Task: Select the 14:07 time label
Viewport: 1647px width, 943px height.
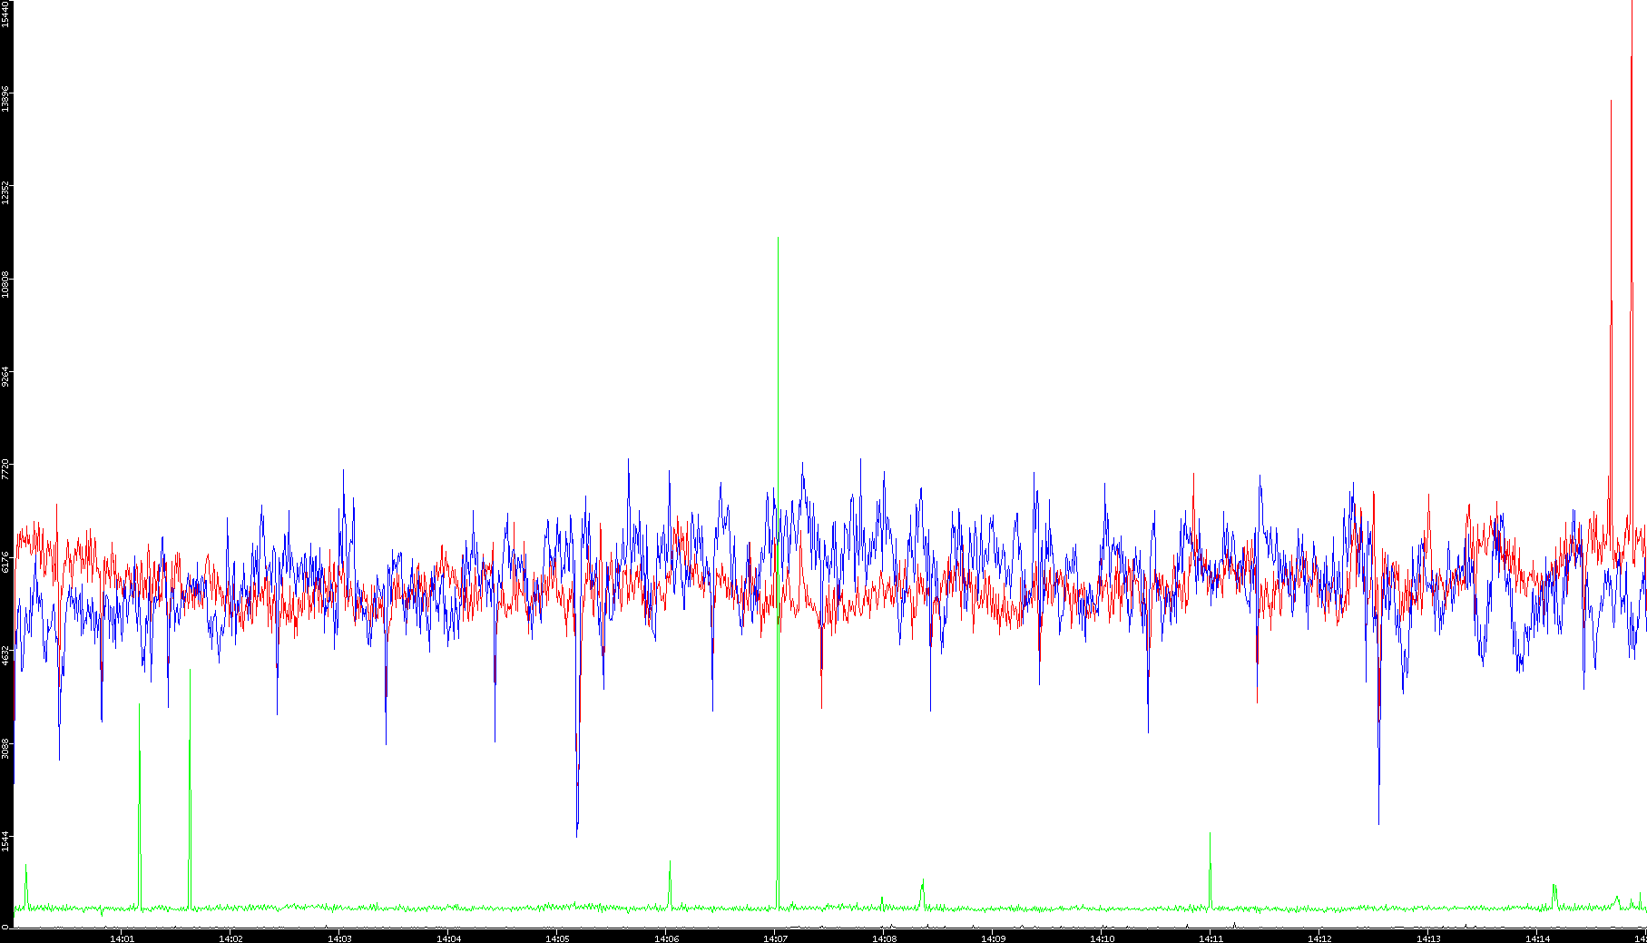Action: 775,938
